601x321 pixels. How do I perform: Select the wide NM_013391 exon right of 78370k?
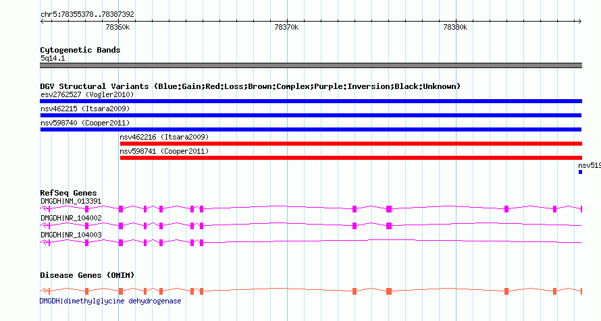pos(389,209)
